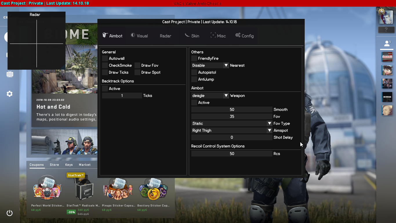Select the anime boy with glasses avatar

pyautogui.click(x=387, y=70)
